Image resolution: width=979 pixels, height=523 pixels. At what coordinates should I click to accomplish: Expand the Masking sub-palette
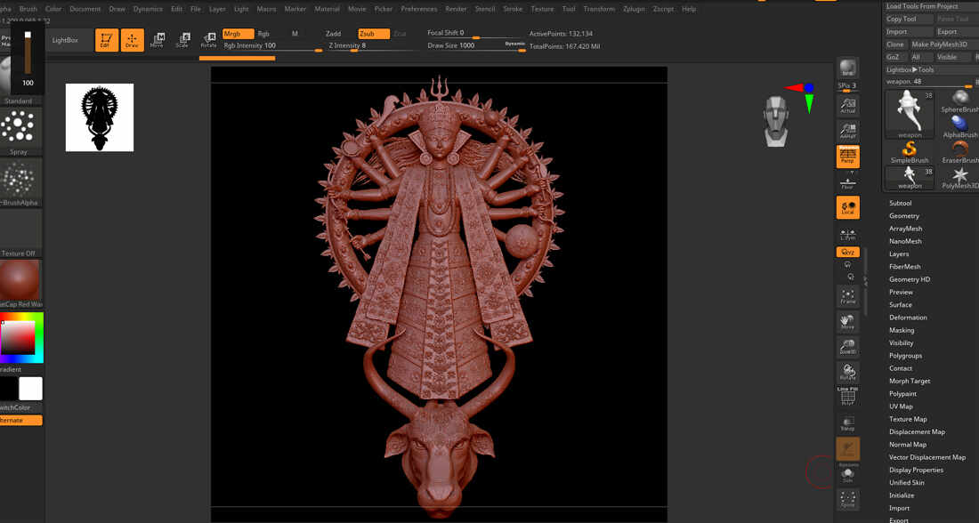pyautogui.click(x=902, y=330)
